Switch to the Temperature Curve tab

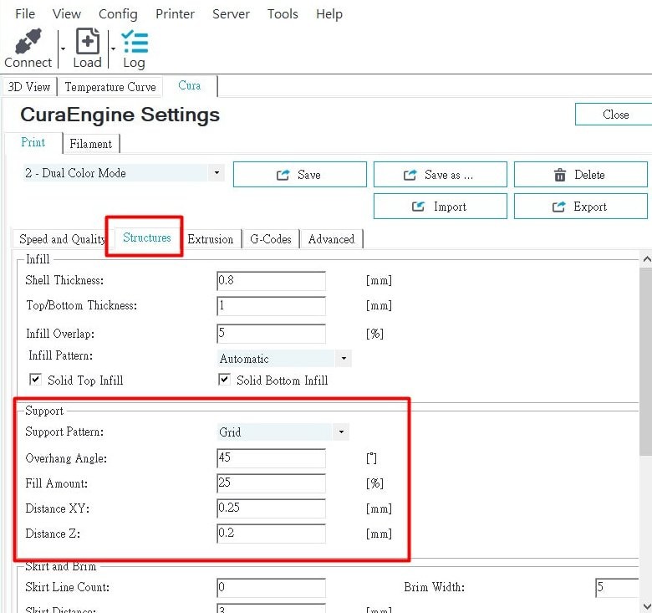[x=110, y=86]
